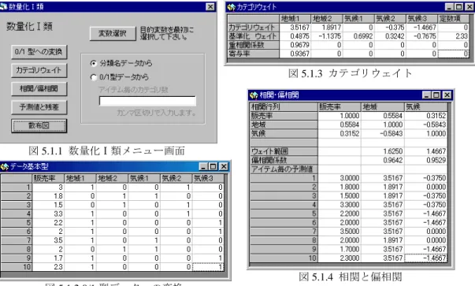Click the 予測値と残差 button
The height and width of the screenshot is (286, 475).
click(x=39, y=107)
